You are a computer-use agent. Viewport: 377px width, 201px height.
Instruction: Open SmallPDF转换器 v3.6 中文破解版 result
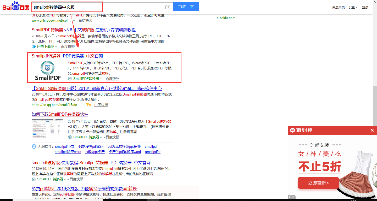[x=84, y=30]
